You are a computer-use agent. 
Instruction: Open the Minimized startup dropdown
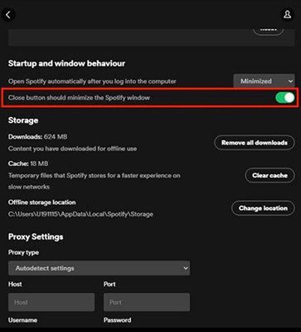pos(264,81)
